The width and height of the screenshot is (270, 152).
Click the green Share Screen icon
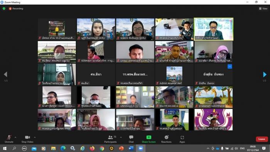pos(149,137)
